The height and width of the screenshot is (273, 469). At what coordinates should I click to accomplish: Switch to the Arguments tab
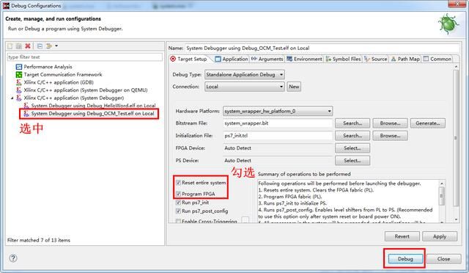pyautogui.click(x=267, y=59)
